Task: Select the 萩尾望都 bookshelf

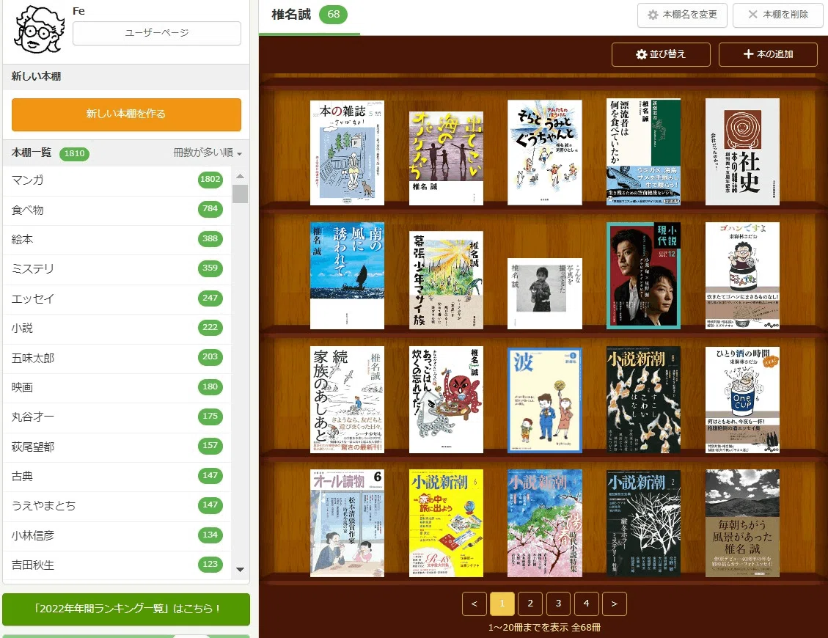Action: tap(117, 447)
